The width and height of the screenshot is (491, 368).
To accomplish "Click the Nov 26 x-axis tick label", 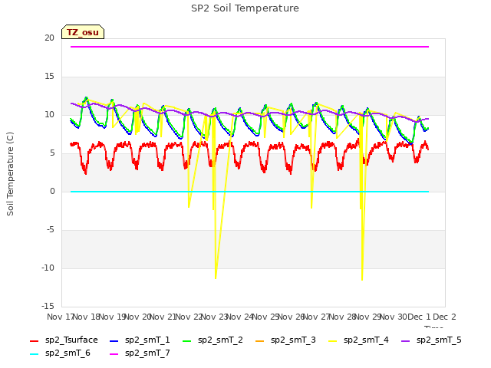I will coord(291,317).
